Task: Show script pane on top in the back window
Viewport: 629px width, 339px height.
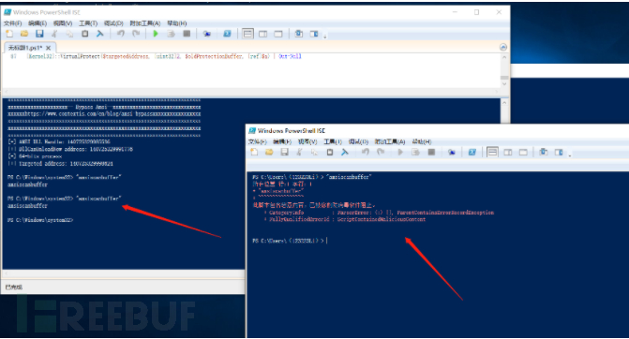Action: tap(247, 34)
